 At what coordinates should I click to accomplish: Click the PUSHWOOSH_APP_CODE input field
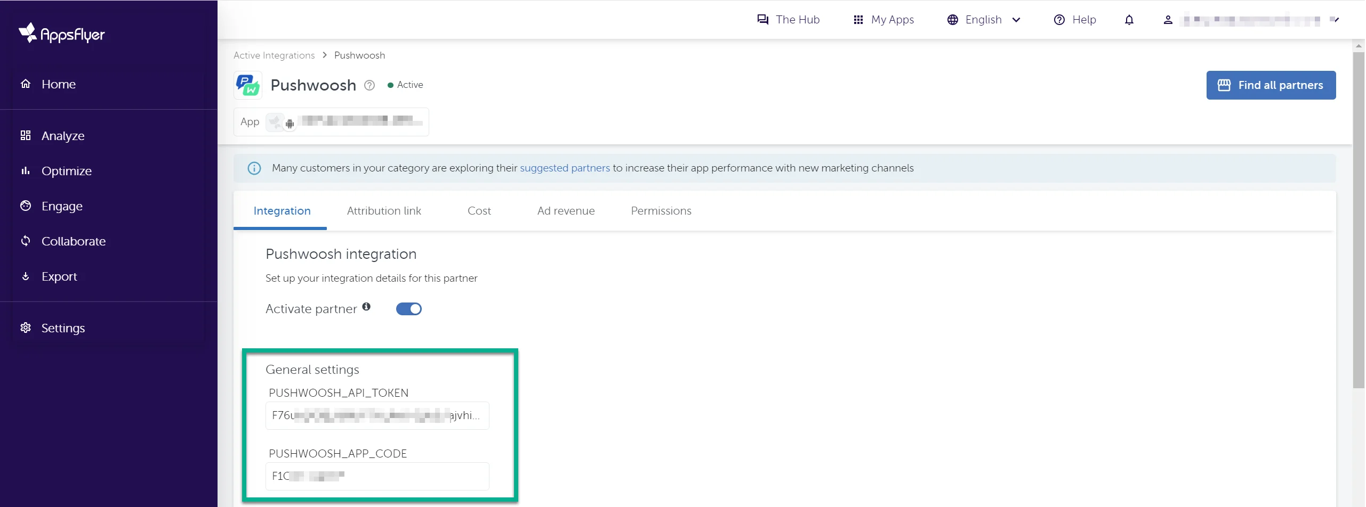point(377,476)
